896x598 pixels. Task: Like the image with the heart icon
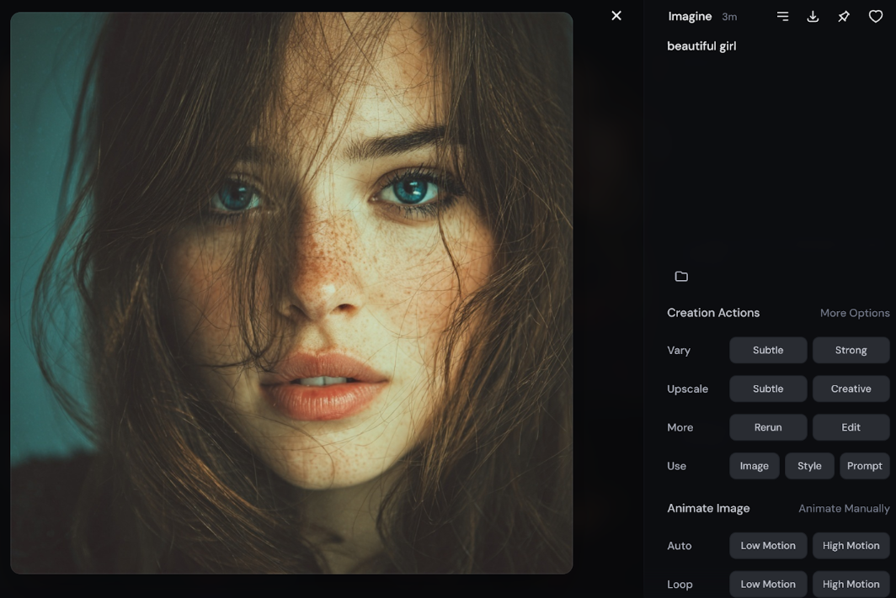[875, 16]
